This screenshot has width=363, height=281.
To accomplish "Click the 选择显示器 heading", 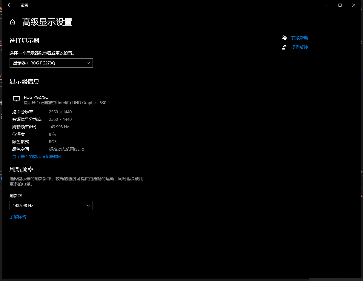I will coord(24,41).
